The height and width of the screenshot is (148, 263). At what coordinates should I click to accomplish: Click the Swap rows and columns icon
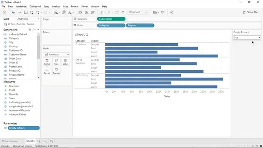pyautogui.click(x=80, y=12)
